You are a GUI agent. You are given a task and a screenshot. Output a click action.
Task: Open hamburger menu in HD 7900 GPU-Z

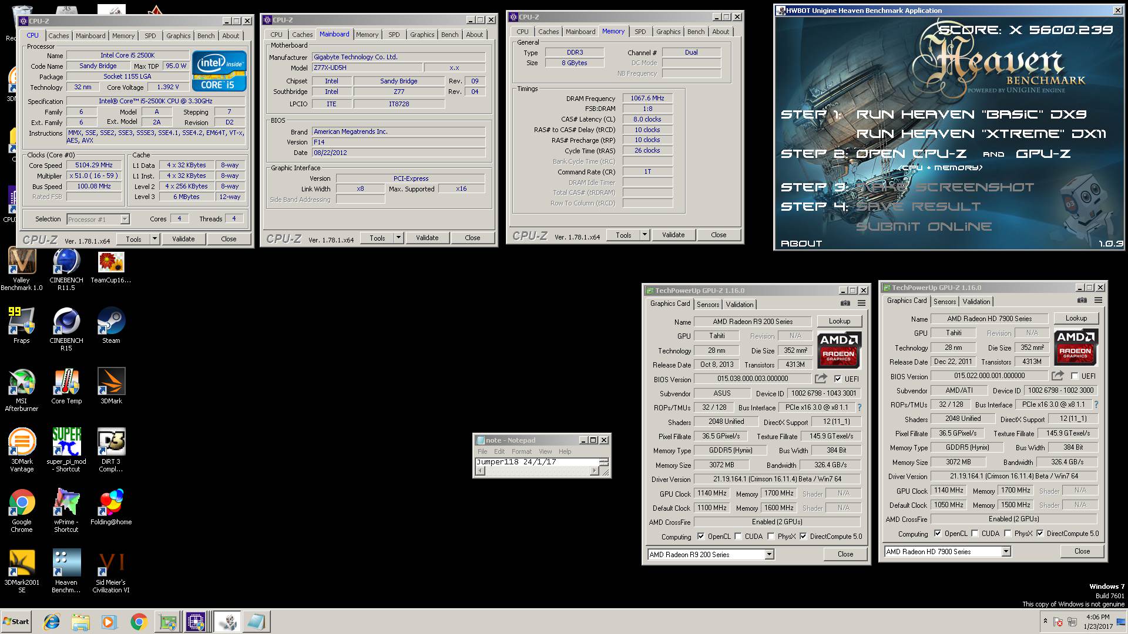point(1098,301)
